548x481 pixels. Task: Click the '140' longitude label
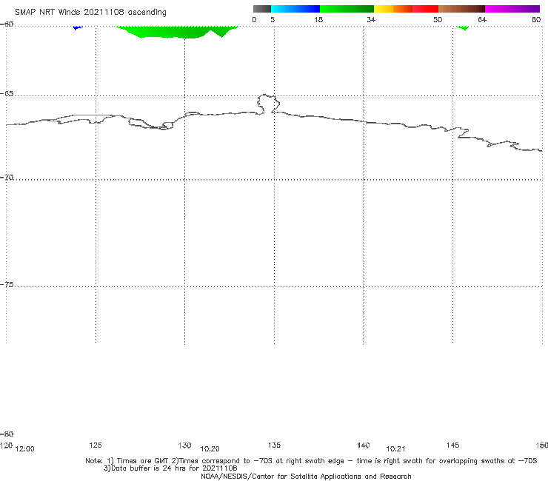click(x=364, y=445)
